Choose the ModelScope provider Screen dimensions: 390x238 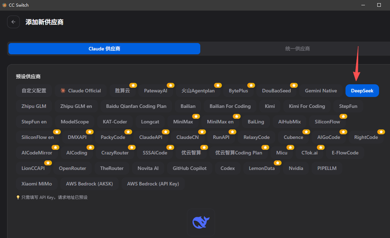(x=75, y=122)
